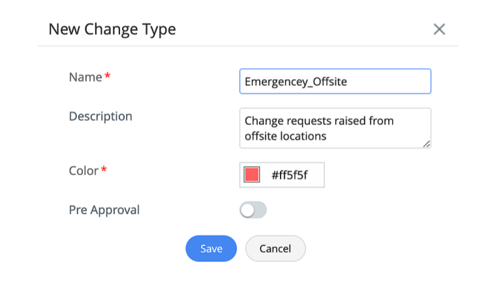Grab the Description box resize handle

point(427,144)
